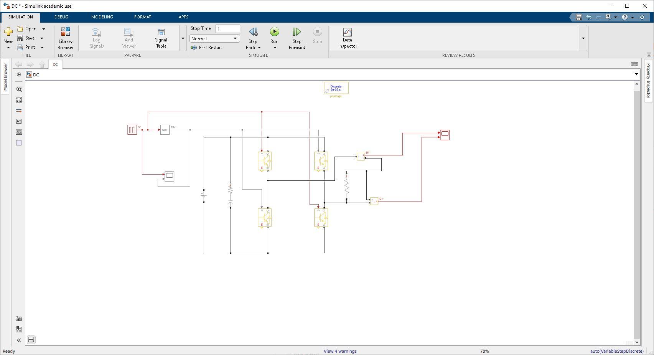The height and width of the screenshot is (355, 654).
Task: Open the Library Browser
Action: (x=66, y=38)
